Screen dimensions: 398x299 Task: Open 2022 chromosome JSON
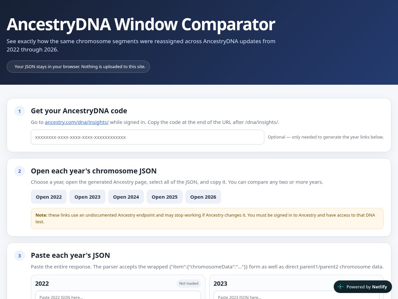49,197
